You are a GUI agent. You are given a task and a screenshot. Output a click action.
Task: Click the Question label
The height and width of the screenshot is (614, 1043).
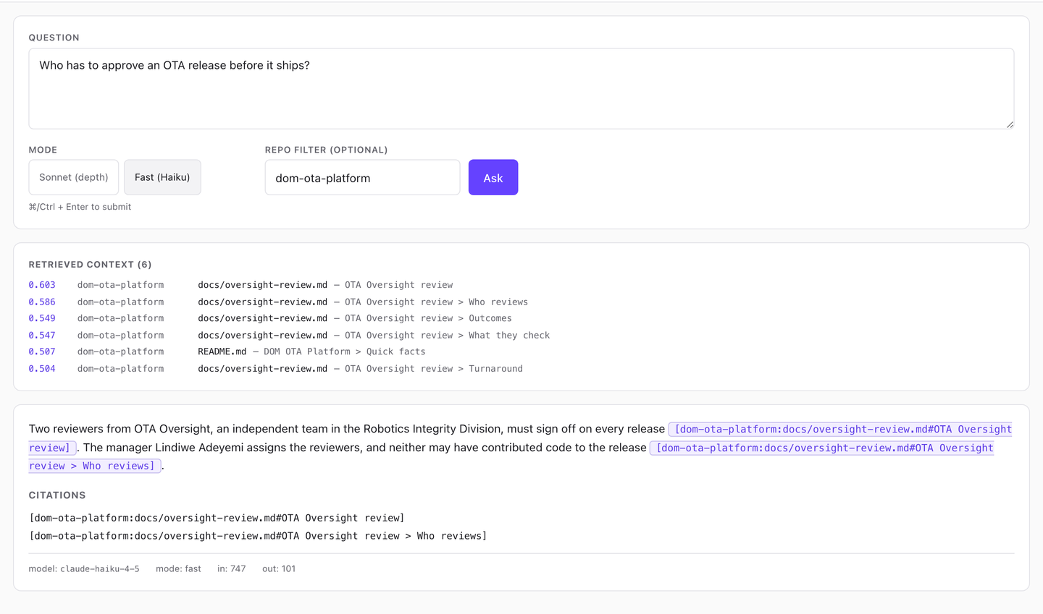[x=54, y=38]
